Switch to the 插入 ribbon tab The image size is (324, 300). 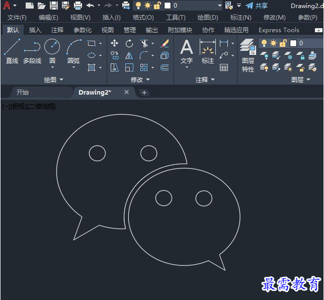coord(35,30)
